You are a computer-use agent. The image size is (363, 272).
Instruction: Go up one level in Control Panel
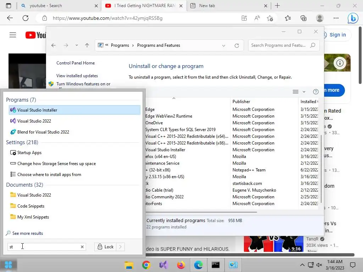pyautogui.click(x=87, y=45)
